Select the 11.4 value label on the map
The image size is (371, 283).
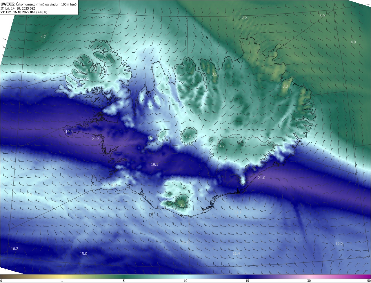[236, 253]
